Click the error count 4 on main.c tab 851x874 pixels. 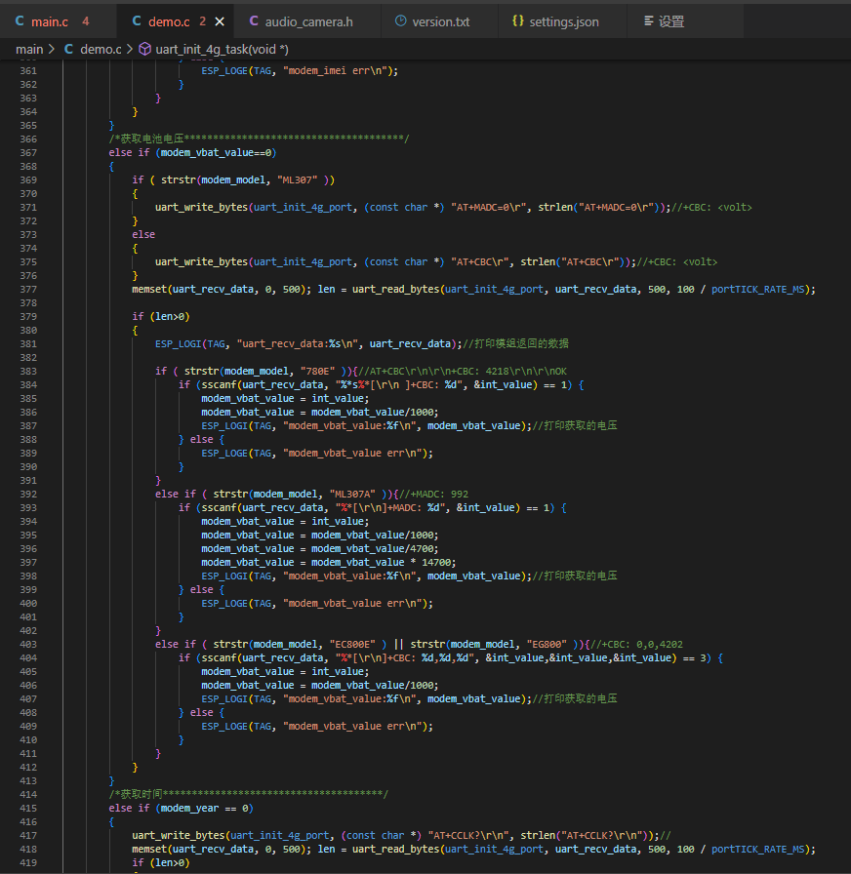(85, 21)
